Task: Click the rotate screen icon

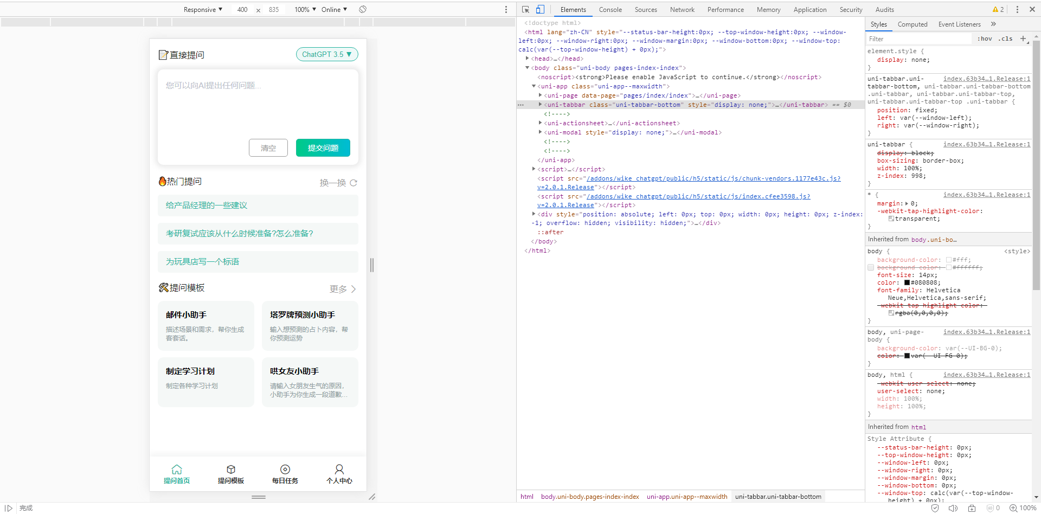Action: 363,9
